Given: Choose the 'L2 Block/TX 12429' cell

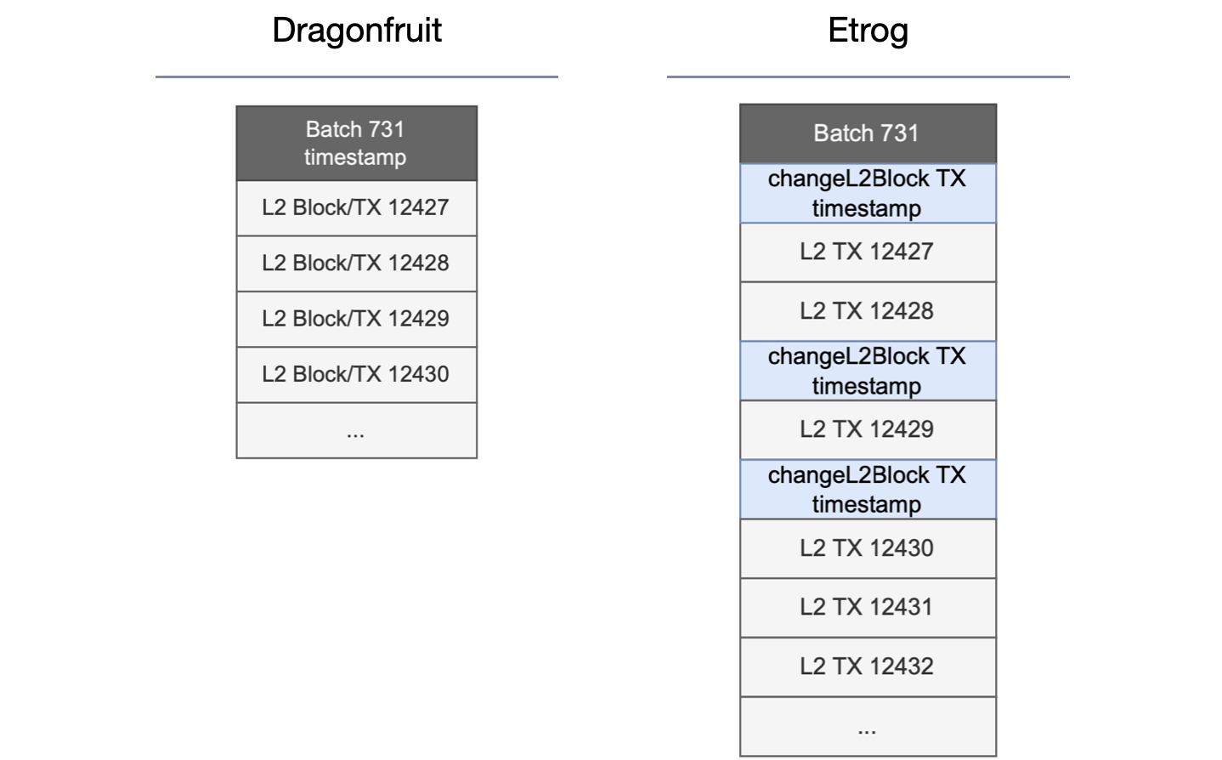Looking at the screenshot, I should (x=356, y=319).
